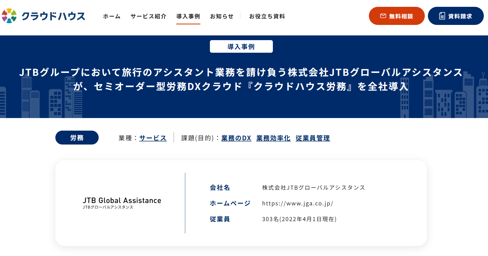Click the https://www.jga.co.jp/ homepage URL
488x256 pixels.
pos(298,203)
